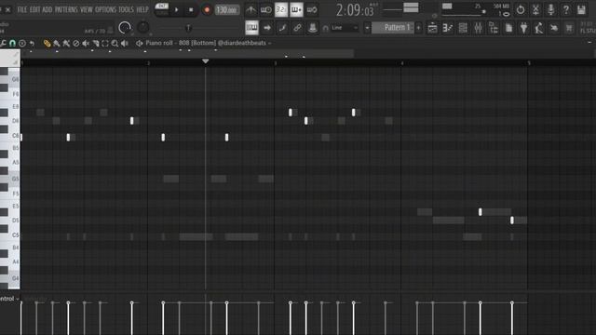
Task: Open the Piano roll view icon
Action: [447, 28]
